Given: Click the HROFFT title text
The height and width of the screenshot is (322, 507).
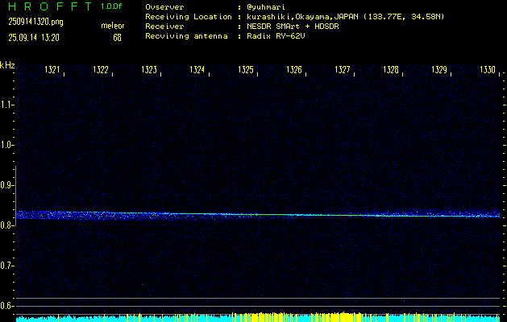Looking at the screenshot, I should 50,6.
